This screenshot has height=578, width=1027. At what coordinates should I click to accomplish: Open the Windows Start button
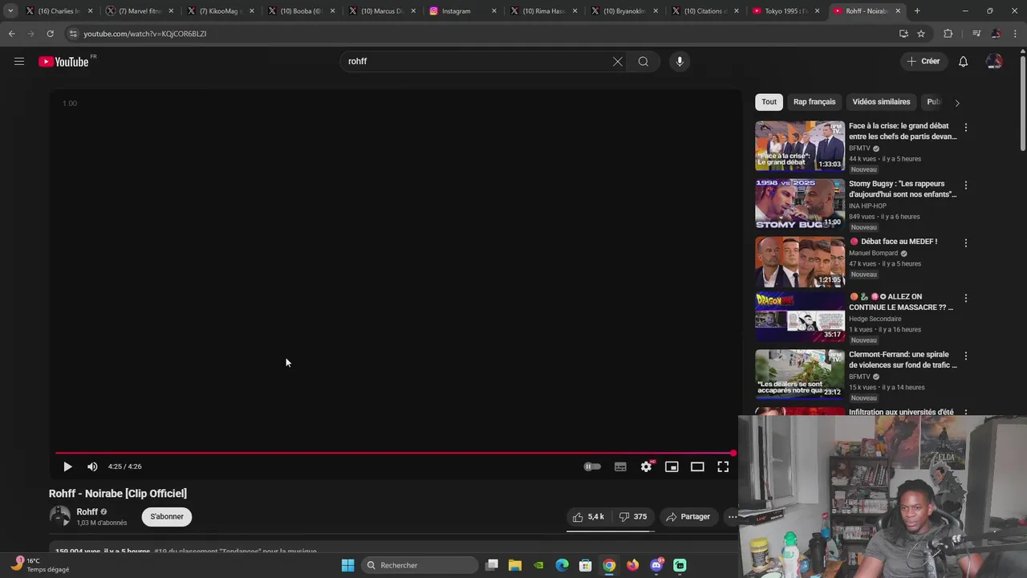pyautogui.click(x=347, y=565)
